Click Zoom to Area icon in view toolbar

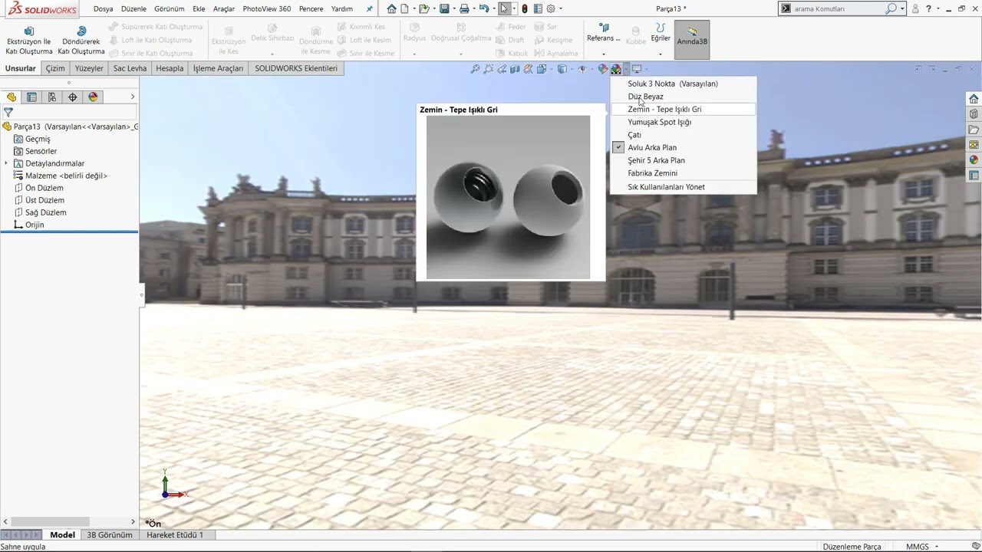(x=488, y=69)
